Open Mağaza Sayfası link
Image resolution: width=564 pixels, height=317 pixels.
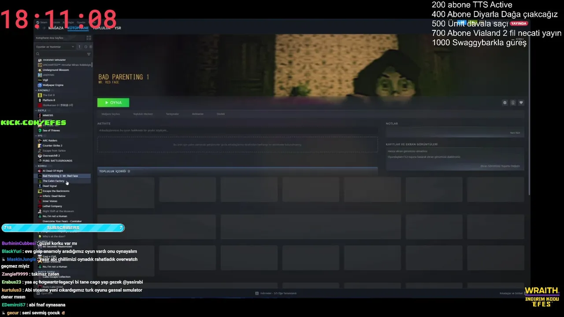(x=111, y=114)
